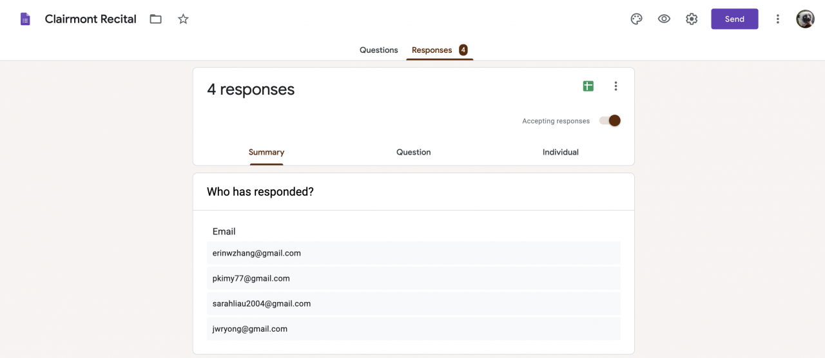The width and height of the screenshot is (825, 358).
Task: Open the Google Forms home icon
Action: (25, 19)
